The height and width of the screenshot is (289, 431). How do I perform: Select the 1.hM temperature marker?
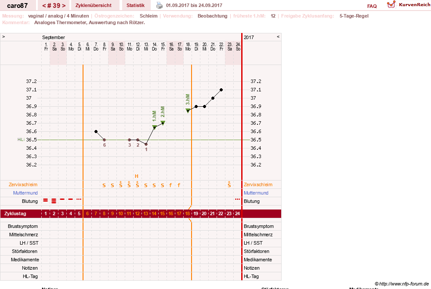coord(155,127)
